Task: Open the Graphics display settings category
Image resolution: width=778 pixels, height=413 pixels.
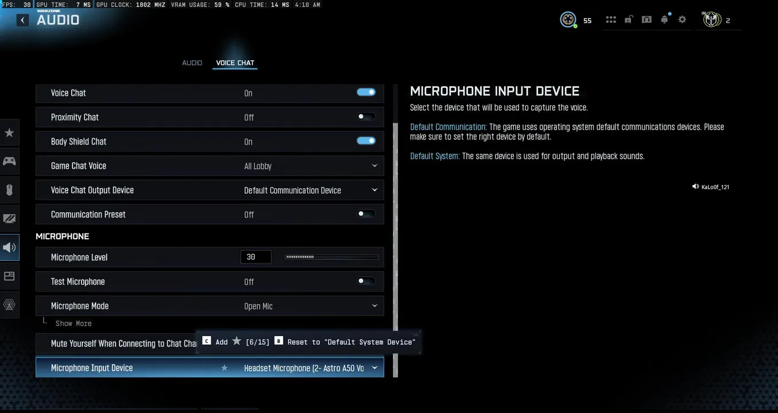Action: [9, 219]
